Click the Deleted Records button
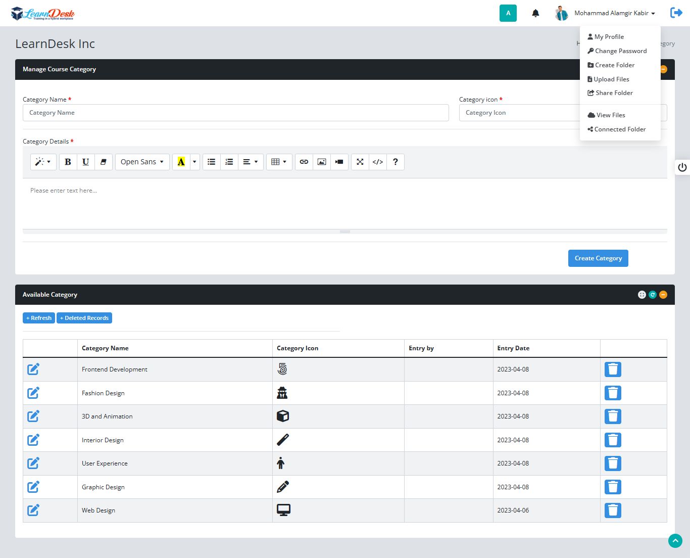The image size is (690, 558). coord(84,318)
